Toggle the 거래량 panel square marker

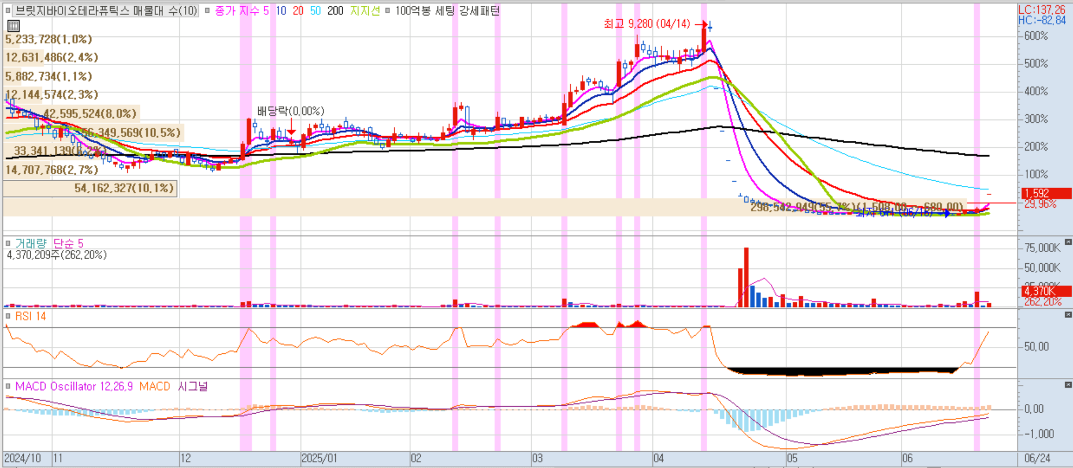[8, 243]
